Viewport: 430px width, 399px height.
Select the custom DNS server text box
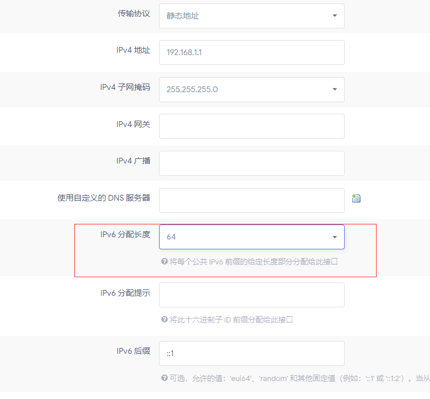[x=251, y=200]
